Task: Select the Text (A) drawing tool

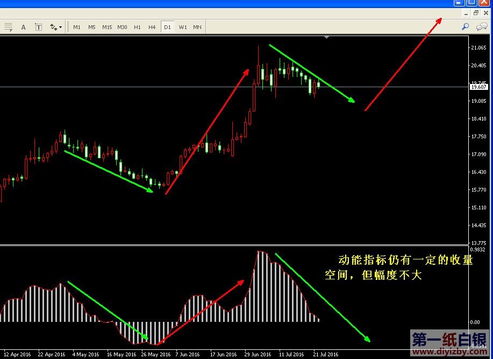Action: click(x=23, y=27)
